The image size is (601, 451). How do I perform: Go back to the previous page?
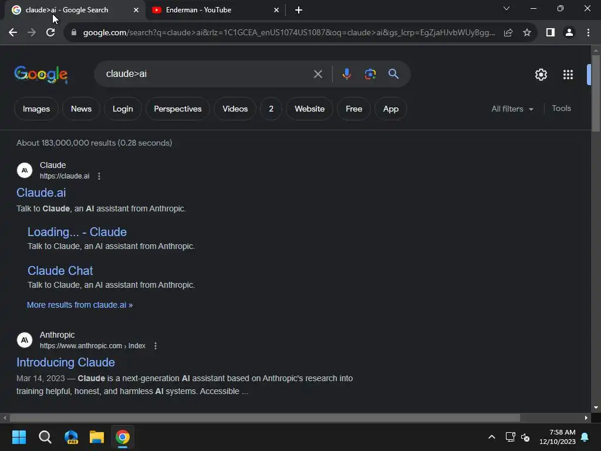[13, 33]
